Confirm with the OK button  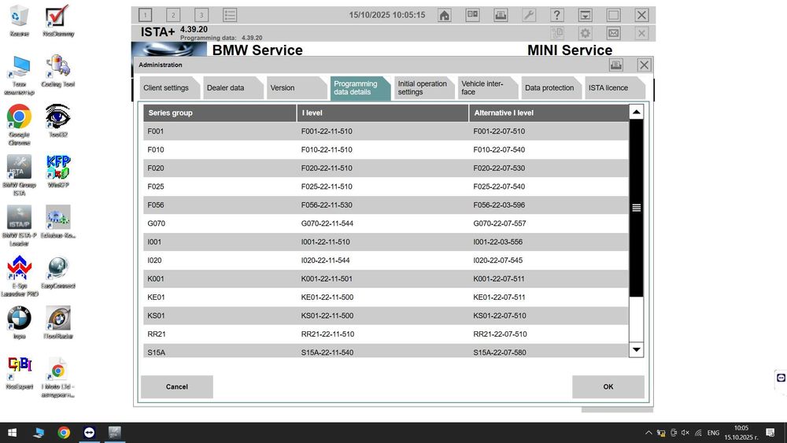(608, 387)
